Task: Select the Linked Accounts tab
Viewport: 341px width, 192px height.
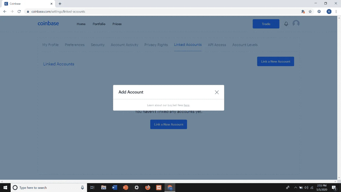Action: point(188,45)
